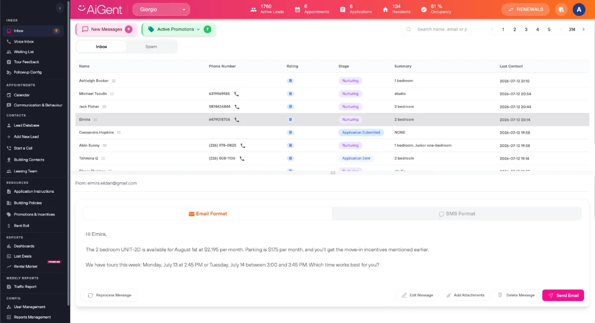Select Start a Call
The width and height of the screenshot is (595, 323).
(x=23, y=148)
